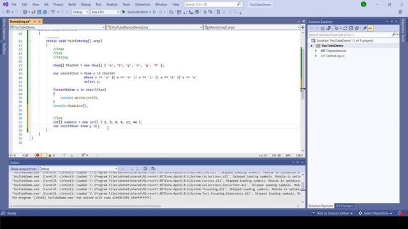This screenshot has width=408, height=229.
Task: Open the Analyze menu
Action: click(112, 4)
